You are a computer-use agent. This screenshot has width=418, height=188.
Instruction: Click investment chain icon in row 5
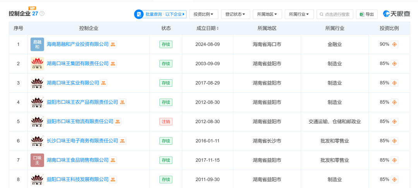(x=394, y=122)
